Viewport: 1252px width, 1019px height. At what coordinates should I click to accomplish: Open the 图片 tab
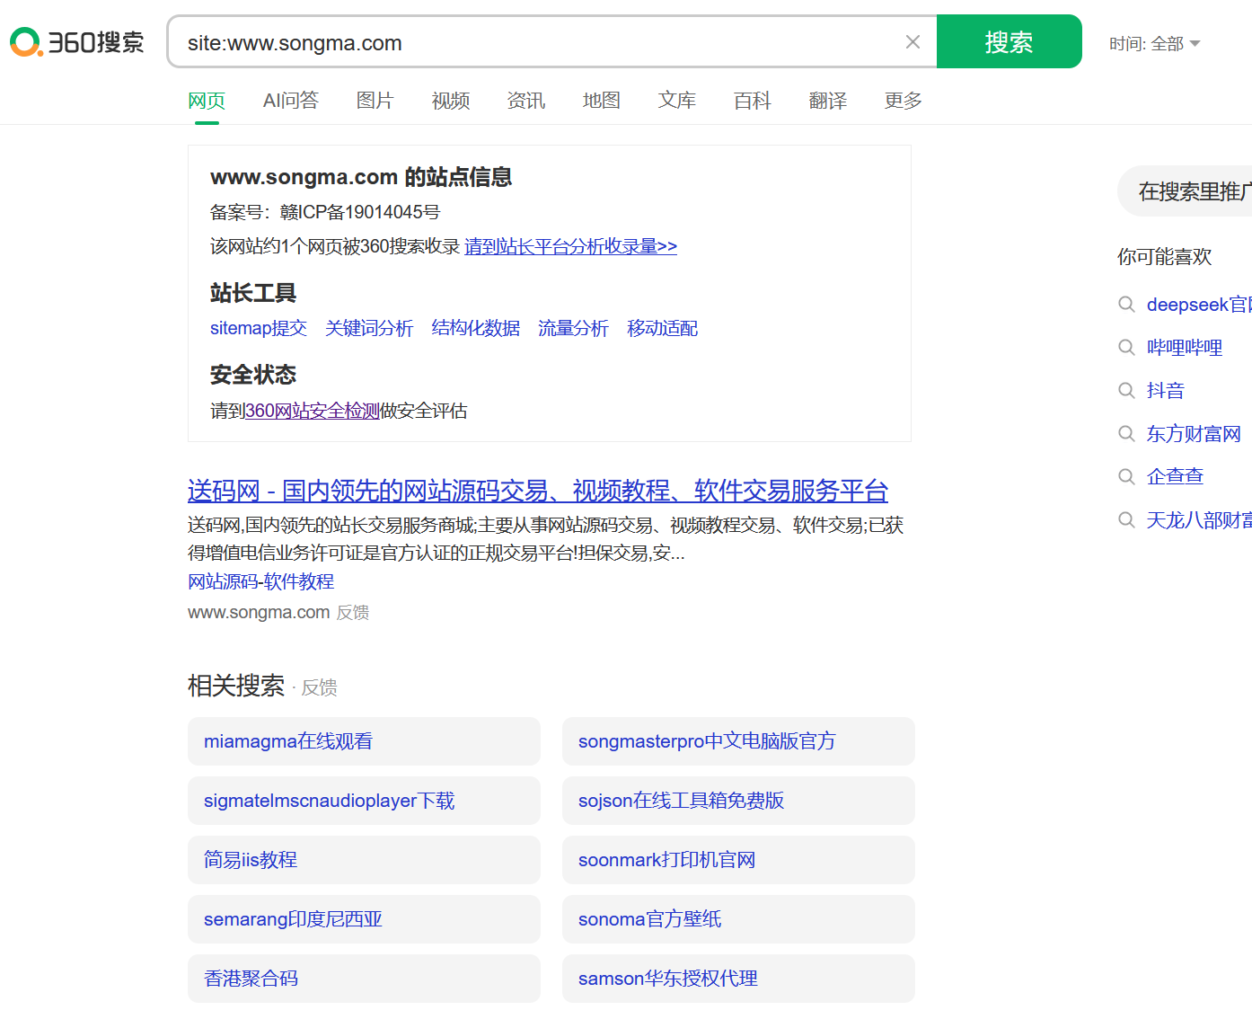375,101
